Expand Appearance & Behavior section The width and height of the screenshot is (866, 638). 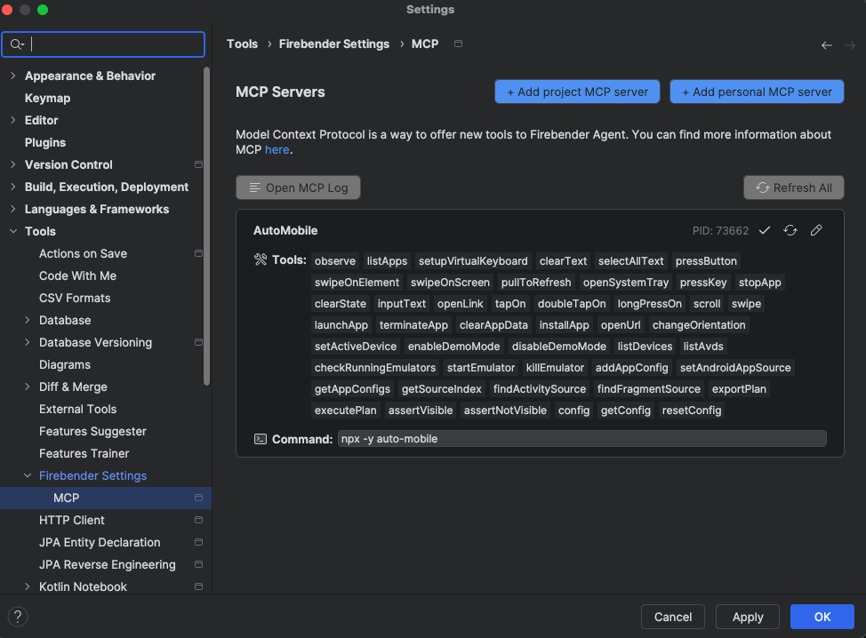tap(13, 76)
